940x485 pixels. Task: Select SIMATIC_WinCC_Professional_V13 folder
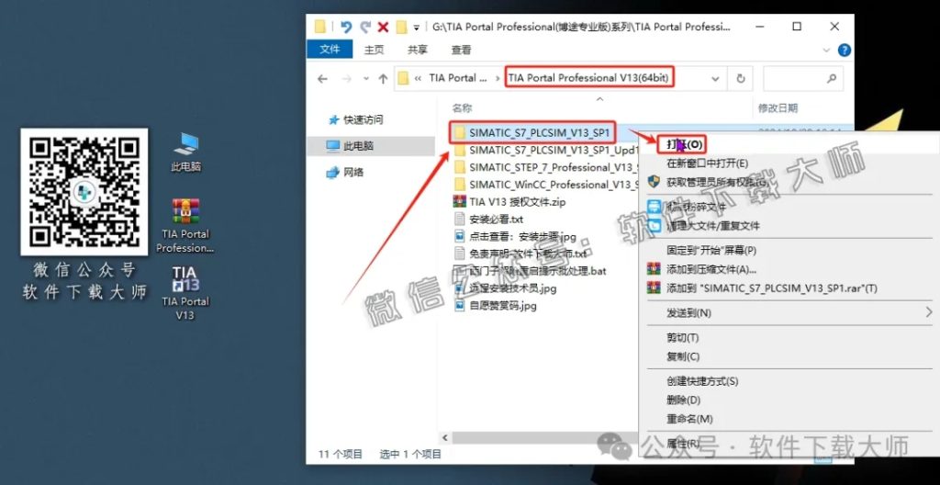pos(546,185)
